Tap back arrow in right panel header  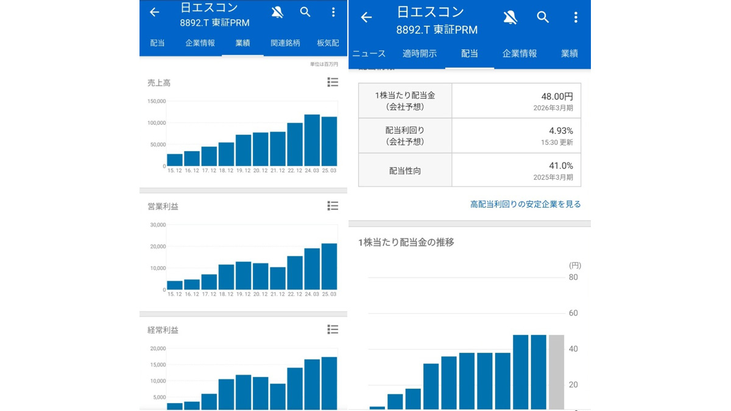coord(366,18)
